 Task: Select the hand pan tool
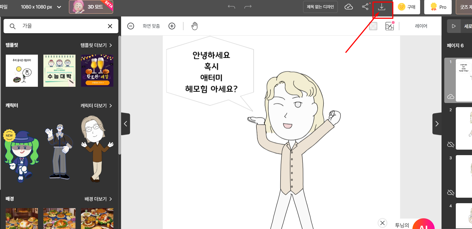coord(194,26)
